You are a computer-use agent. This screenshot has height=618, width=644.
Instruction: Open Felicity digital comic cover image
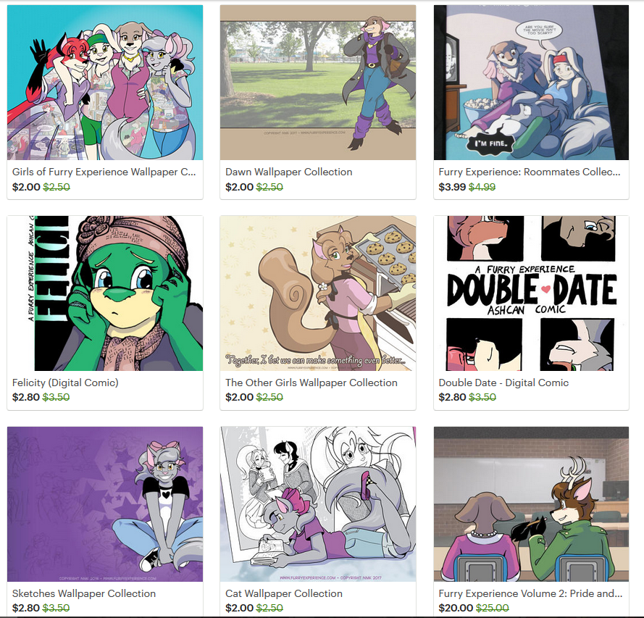105,293
